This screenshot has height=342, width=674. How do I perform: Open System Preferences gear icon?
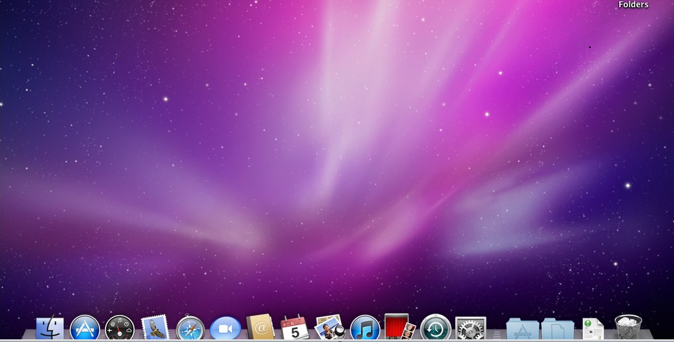click(x=470, y=329)
